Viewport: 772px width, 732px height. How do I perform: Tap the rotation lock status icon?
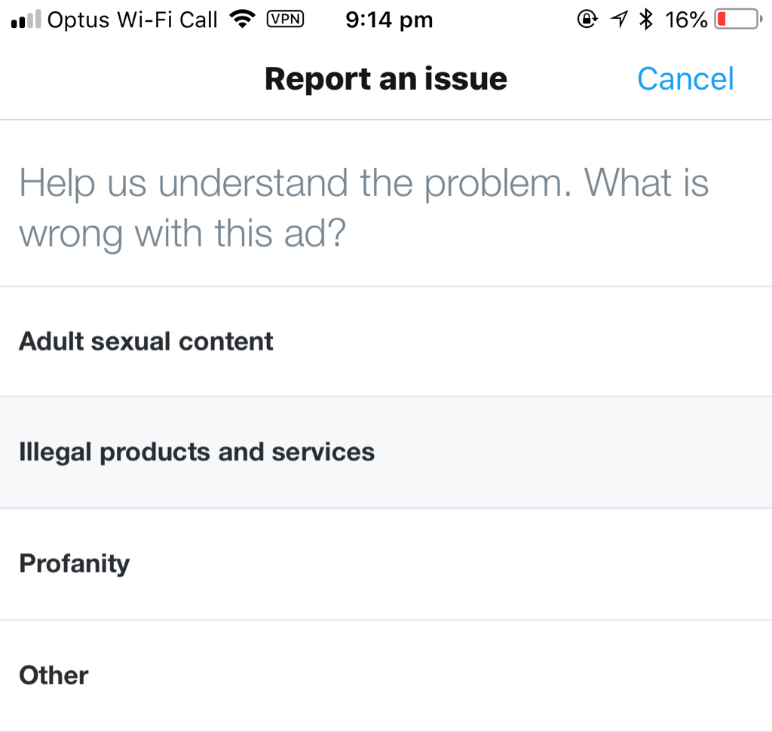click(587, 20)
